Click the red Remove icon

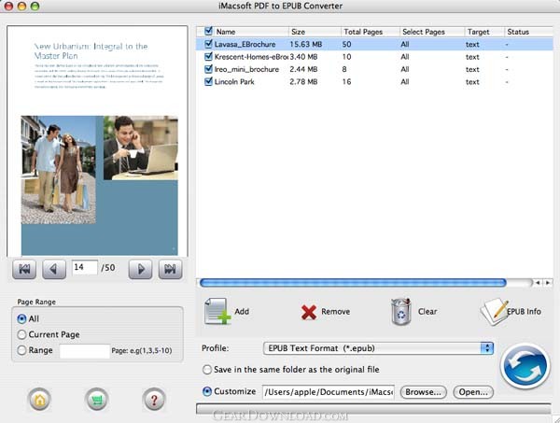[x=309, y=312]
